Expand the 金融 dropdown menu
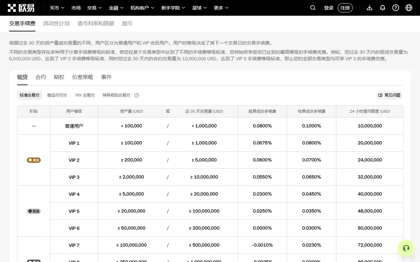Image resolution: width=420 pixels, height=262 pixels. (x=116, y=8)
